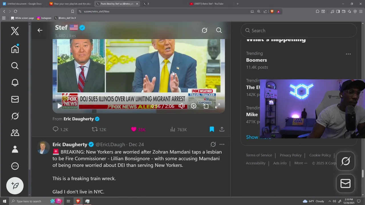Open Grok icon in left sidebar
Image resolution: width=365 pixels, height=205 pixels.
(x=15, y=116)
